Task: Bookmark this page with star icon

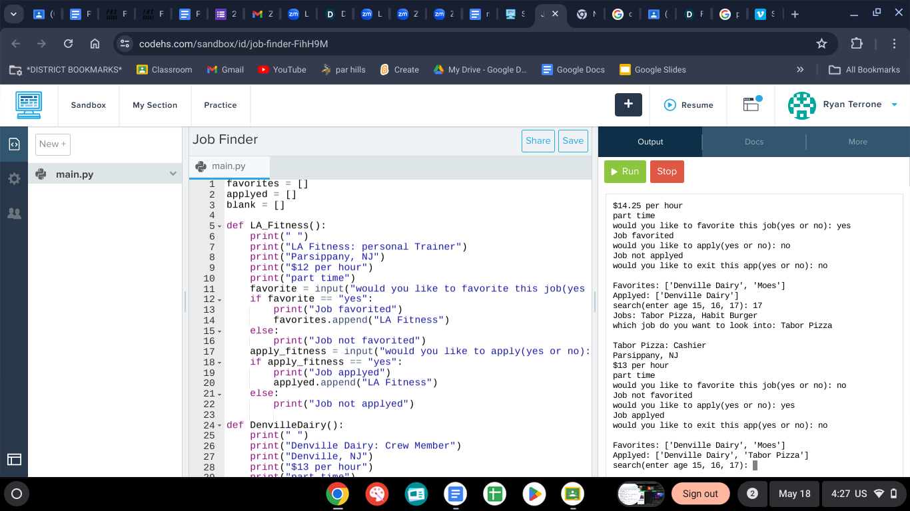Action: (821, 44)
